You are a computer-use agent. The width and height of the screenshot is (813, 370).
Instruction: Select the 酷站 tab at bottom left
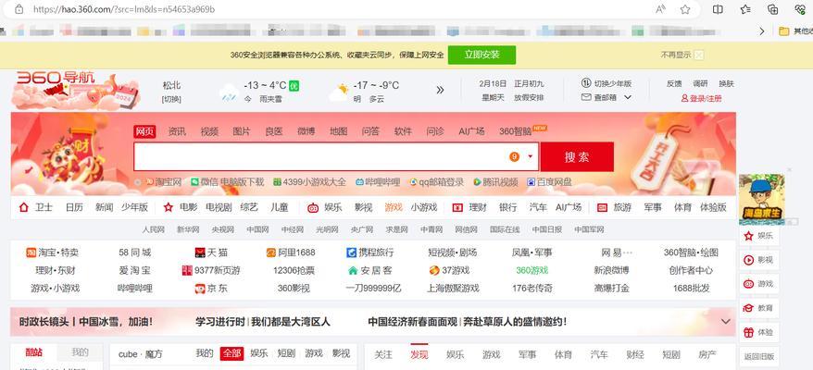point(34,352)
